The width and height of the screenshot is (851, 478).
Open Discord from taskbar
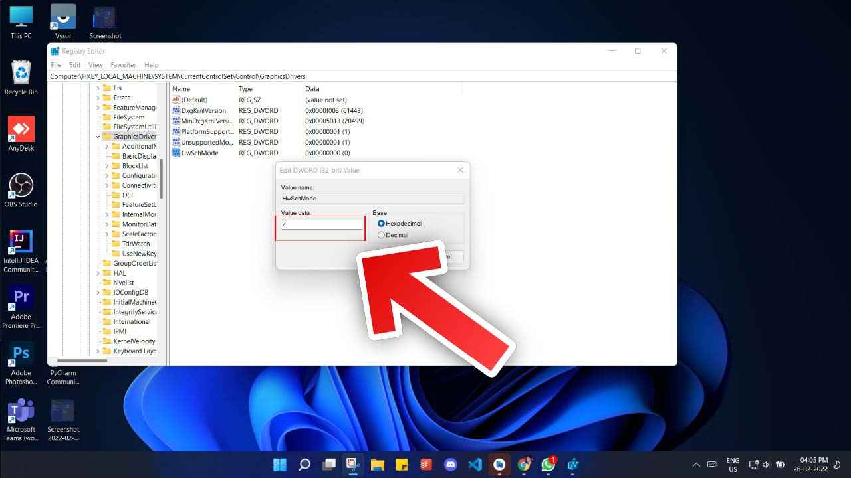(451, 465)
